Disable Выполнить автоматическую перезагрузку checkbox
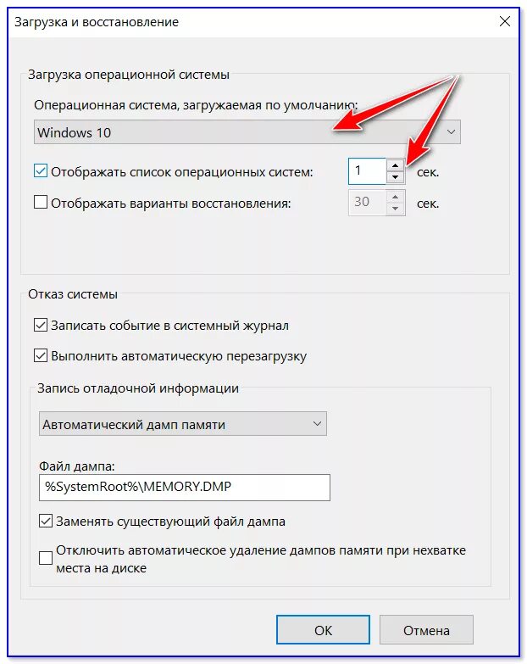Screen dimensions: 527x664 coord(41,355)
